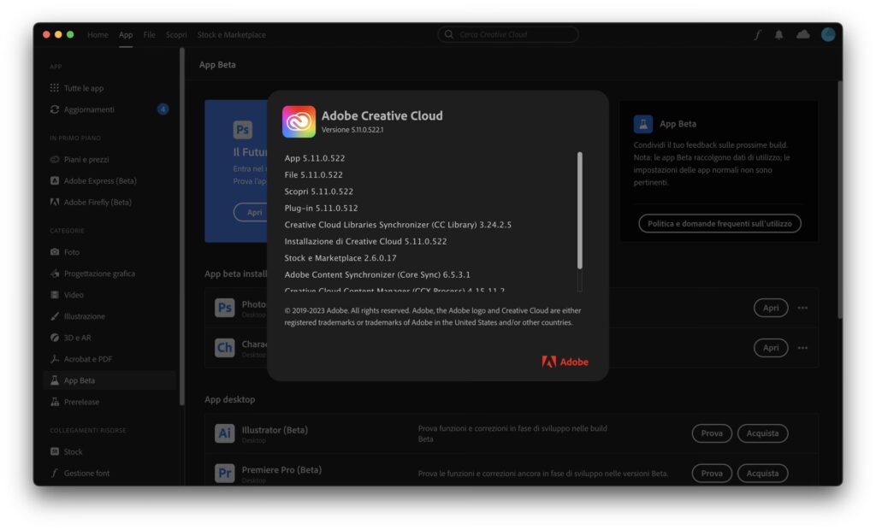Open more options for Photoshop beta row

click(x=802, y=308)
